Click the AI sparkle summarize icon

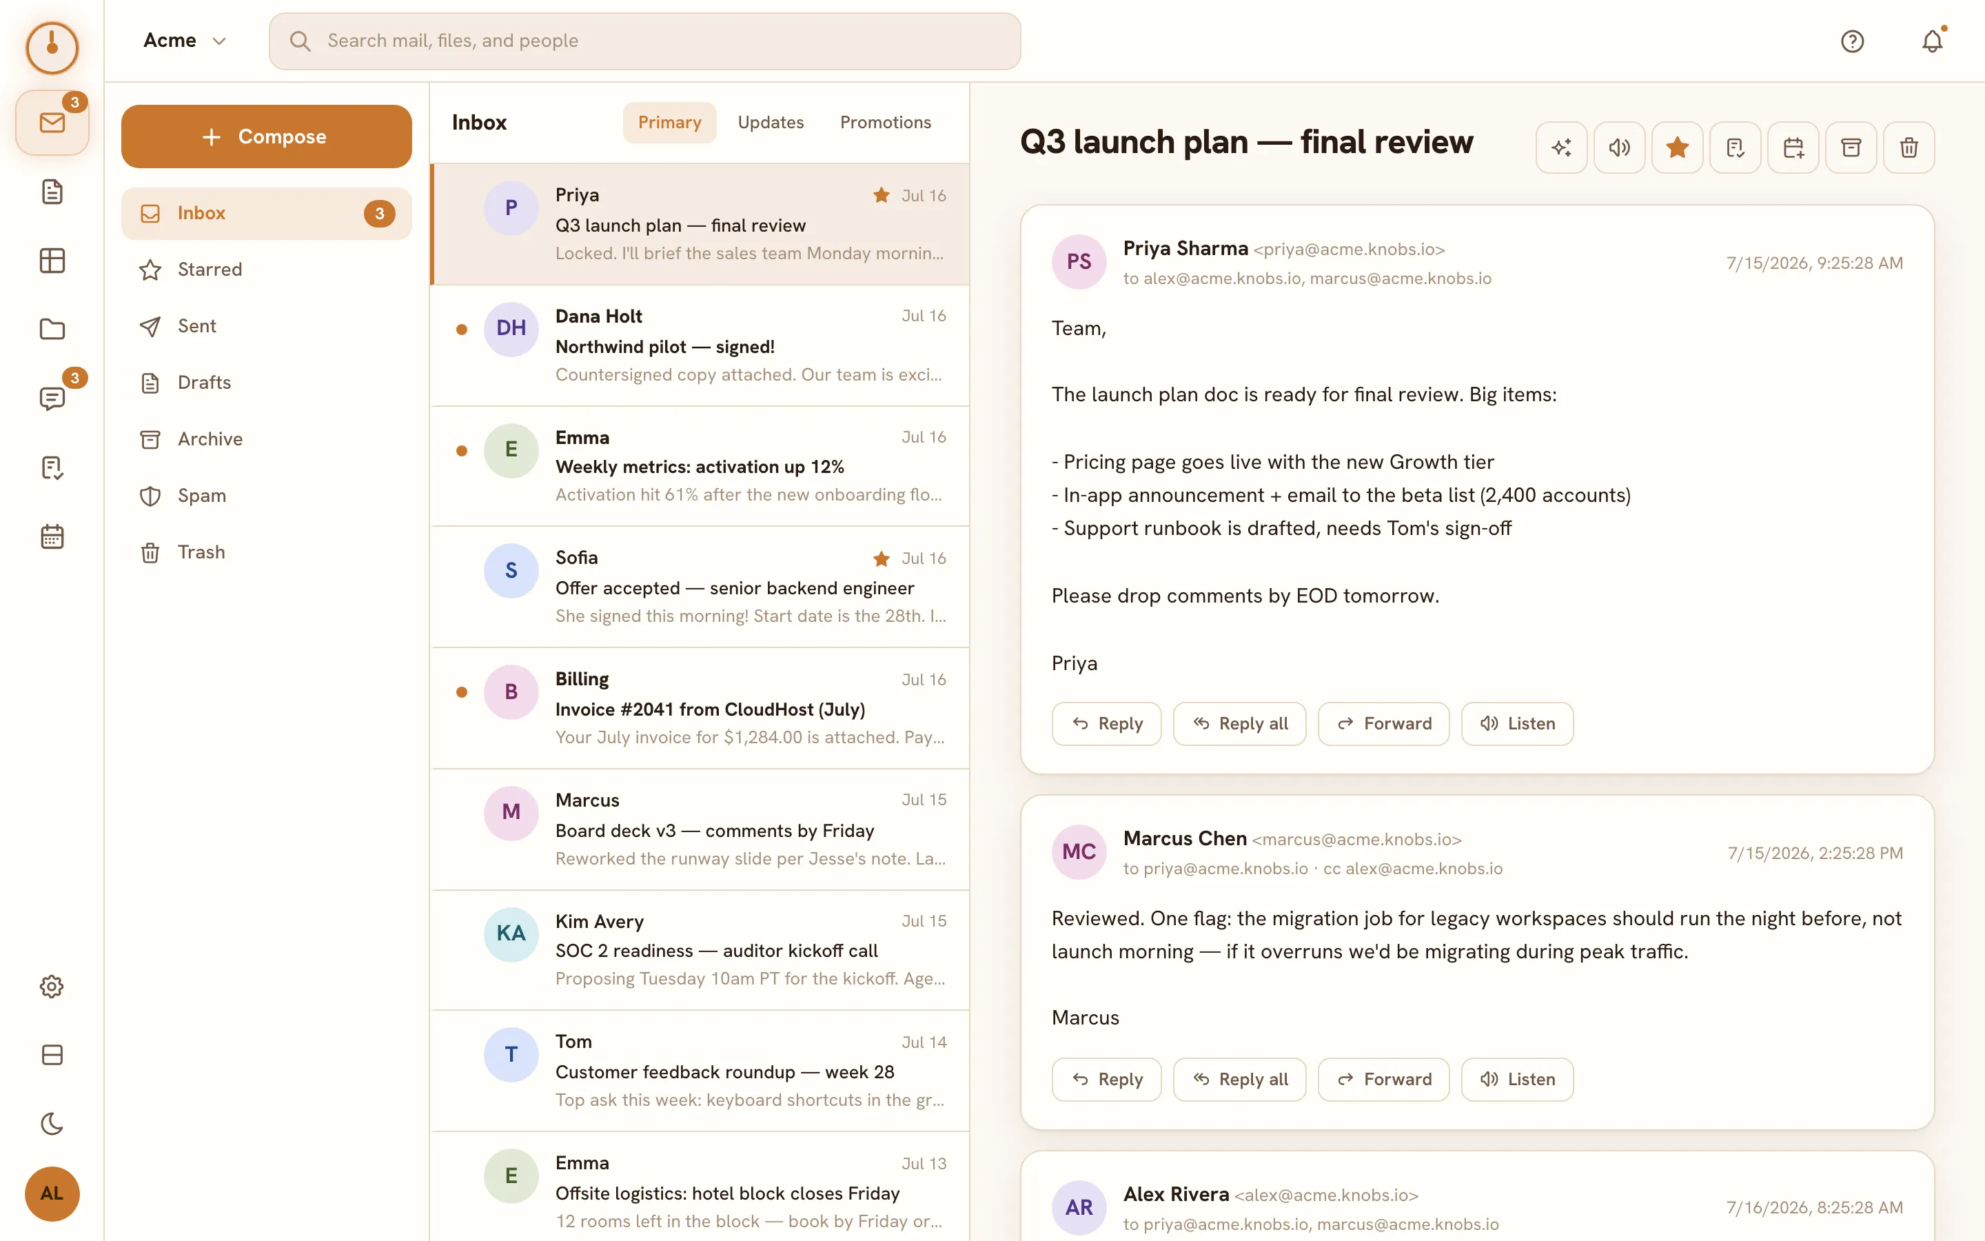click(1561, 148)
